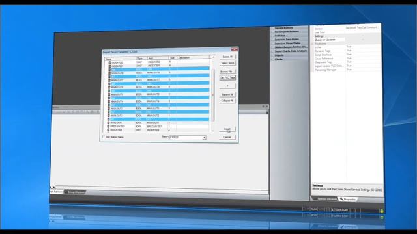Expand the Sliders Gauges Meters category
The width and height of the screenshot is (417, 234).
point(289,47)
